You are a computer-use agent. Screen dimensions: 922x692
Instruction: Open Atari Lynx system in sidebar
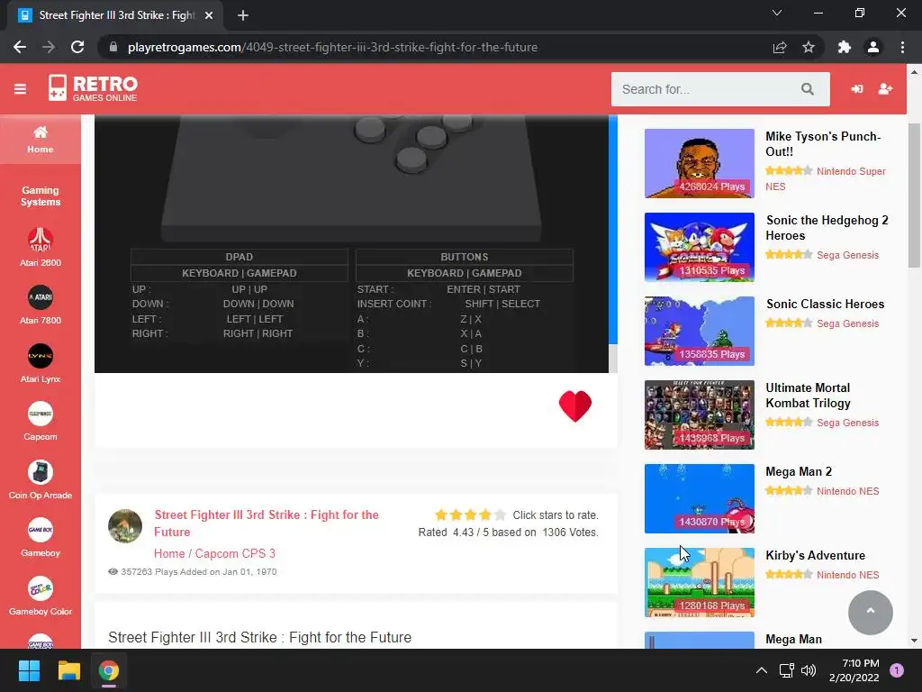(40, 364)
